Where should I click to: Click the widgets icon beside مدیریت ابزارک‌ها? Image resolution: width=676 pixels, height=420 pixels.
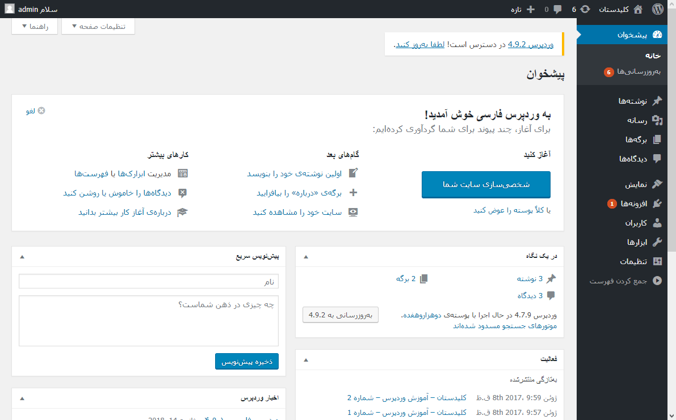pos(183,173)
